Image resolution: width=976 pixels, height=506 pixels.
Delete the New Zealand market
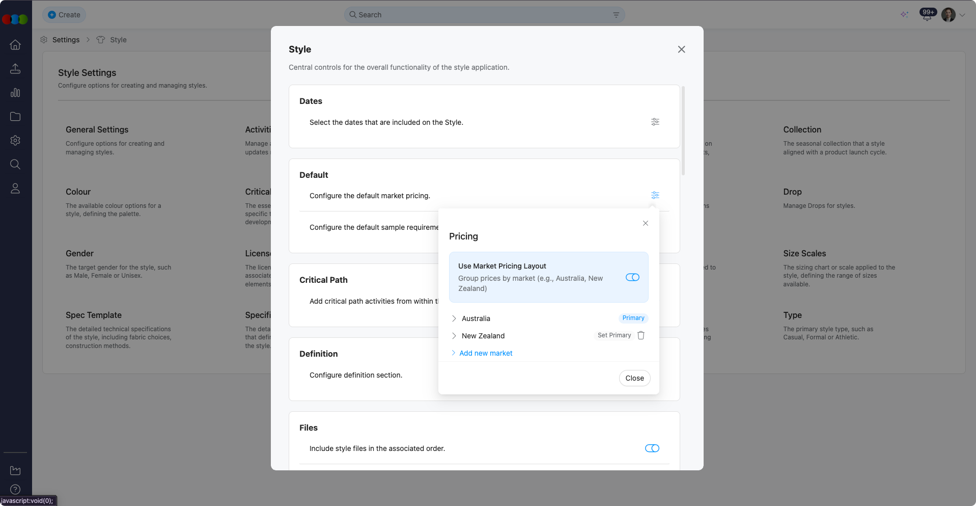point(641,335)
